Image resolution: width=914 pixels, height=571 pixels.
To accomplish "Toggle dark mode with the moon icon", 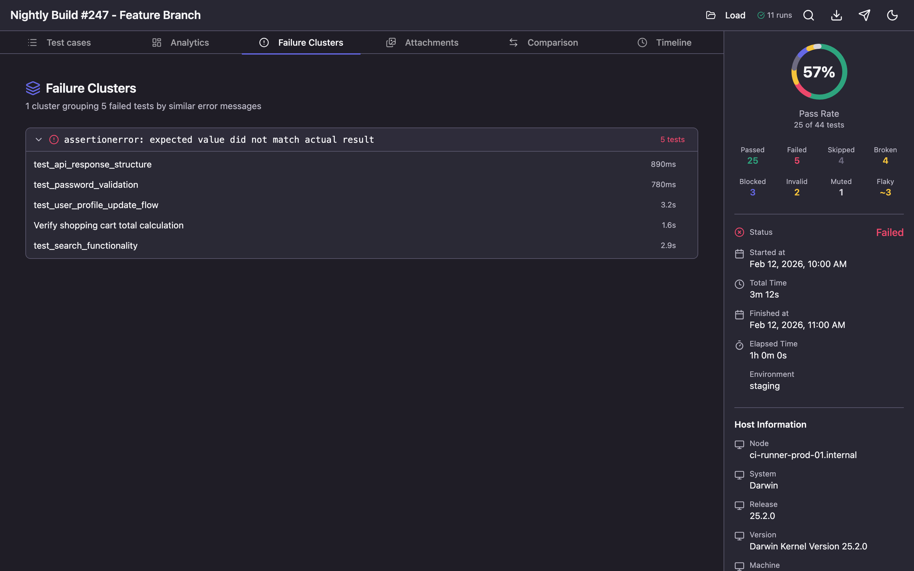I will tap(892, 15).
